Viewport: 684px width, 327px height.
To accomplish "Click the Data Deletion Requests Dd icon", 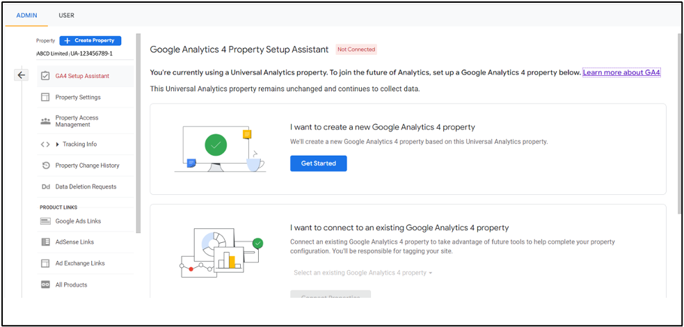I will coord(45,186).
